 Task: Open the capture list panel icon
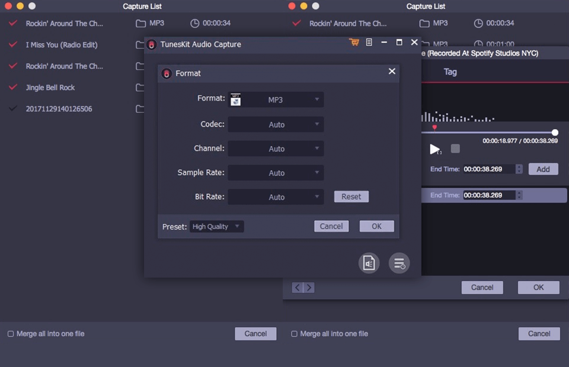pos(369,42)
